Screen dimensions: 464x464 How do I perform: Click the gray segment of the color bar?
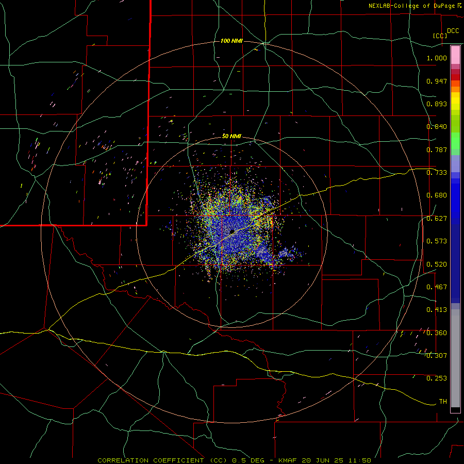(x=455, y=358)
